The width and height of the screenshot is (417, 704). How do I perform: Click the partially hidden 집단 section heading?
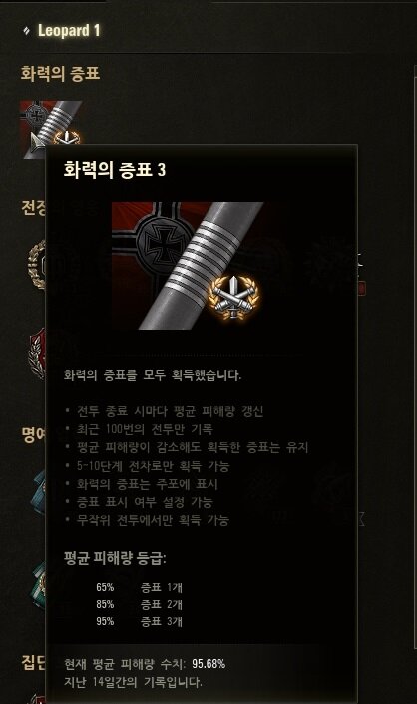[x=33, y=662]
